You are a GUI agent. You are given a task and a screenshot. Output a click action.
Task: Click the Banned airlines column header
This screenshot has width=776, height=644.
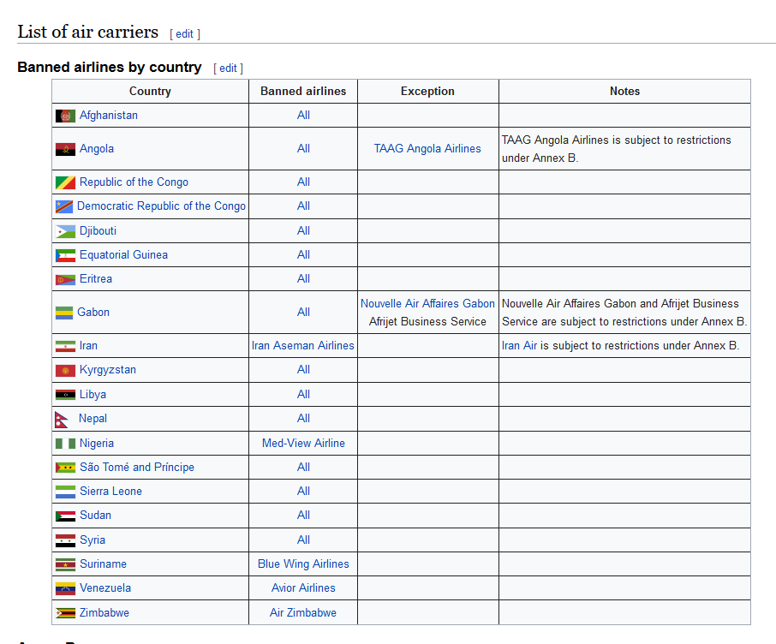tap(303, 91)
